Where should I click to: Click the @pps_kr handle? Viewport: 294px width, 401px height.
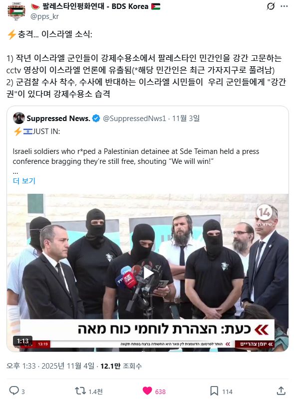[44, 16]
